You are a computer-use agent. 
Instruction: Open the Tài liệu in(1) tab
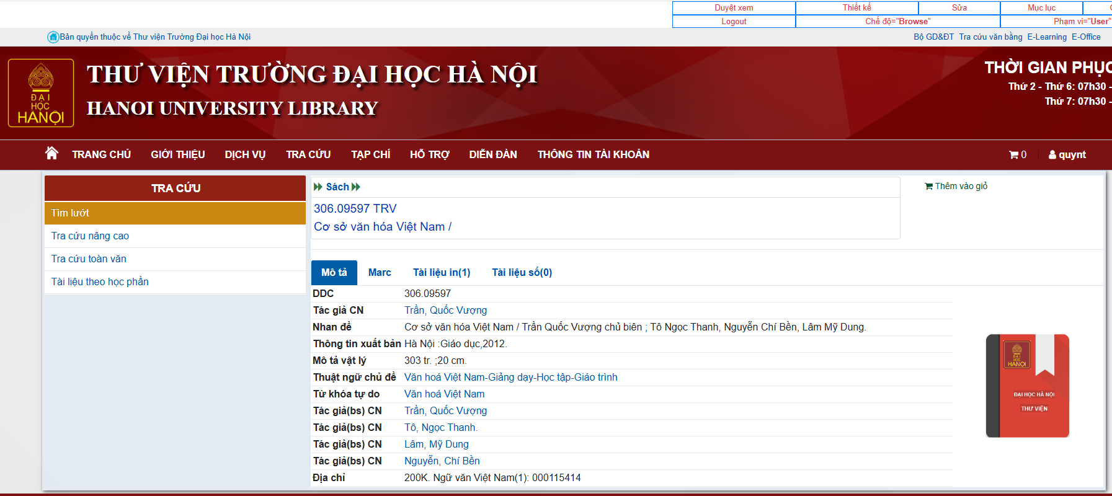442,273
